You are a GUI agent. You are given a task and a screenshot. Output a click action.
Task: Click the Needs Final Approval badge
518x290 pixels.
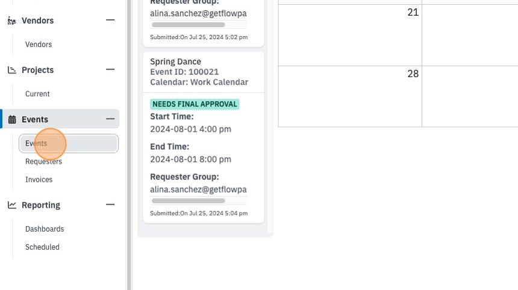(x=195, y=104)
